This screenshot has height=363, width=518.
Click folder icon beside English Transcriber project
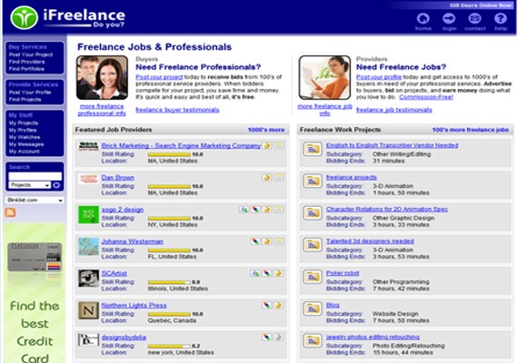pos(313,149)
